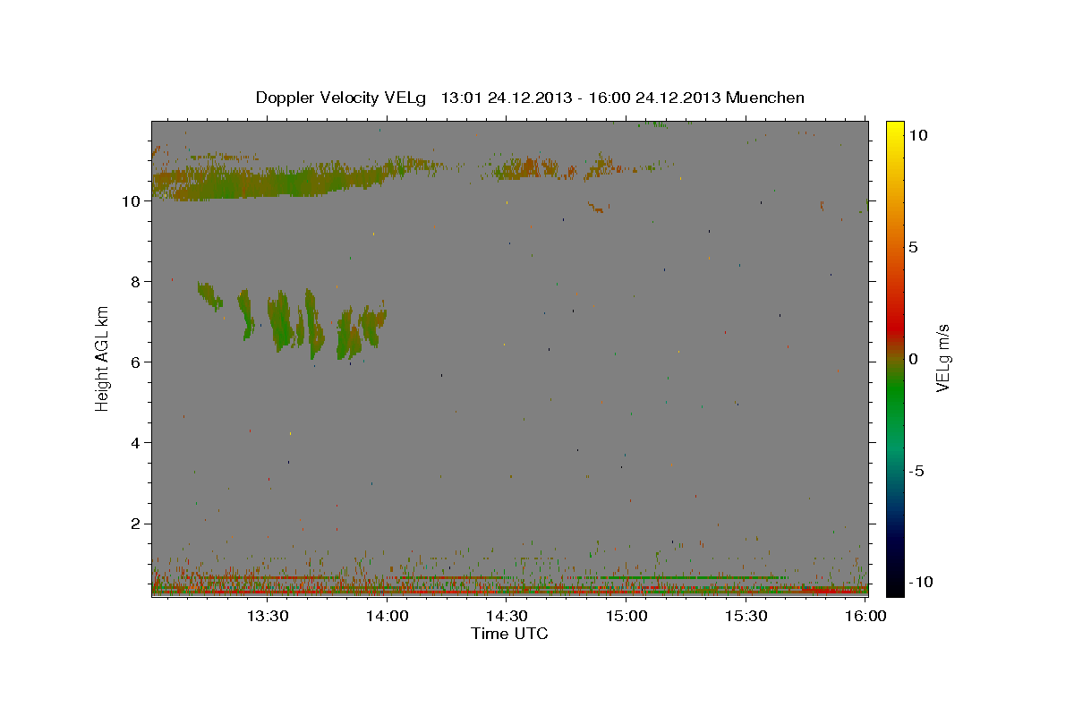Click the height axis label 10
Screen dimensions: 1074x716
pyautogui.click(x=132, y=201)
